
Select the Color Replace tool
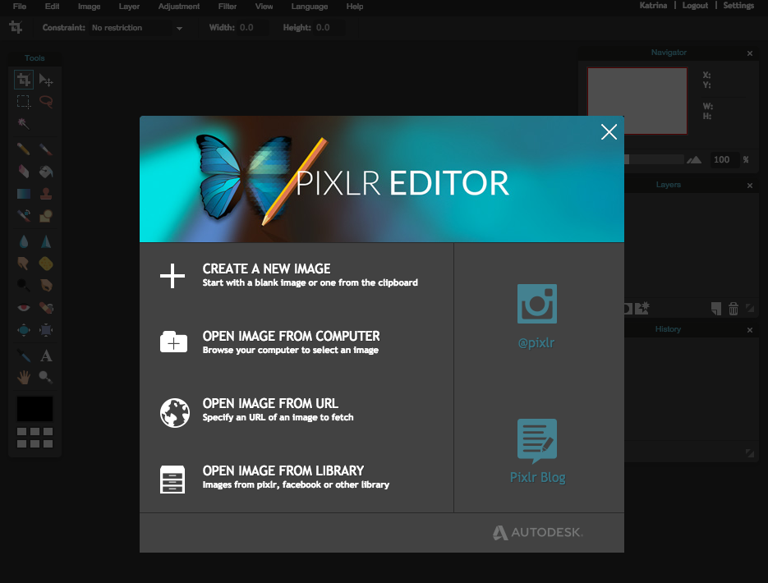coord(24,215)
